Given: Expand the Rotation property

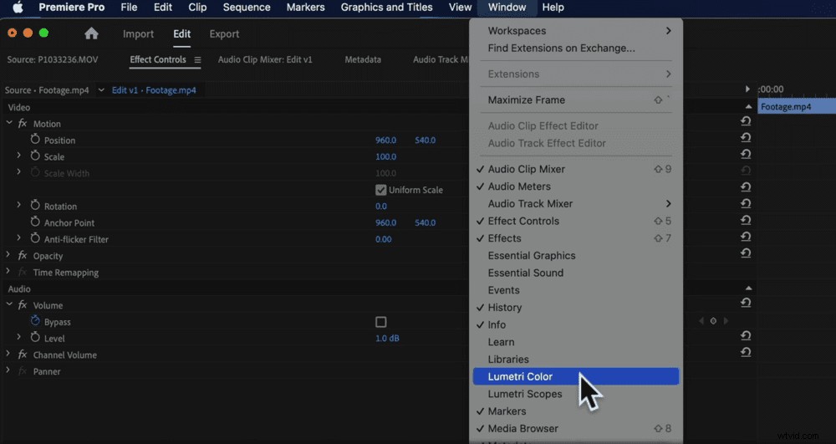Looking at the screenshot, I should coord(18,205).
